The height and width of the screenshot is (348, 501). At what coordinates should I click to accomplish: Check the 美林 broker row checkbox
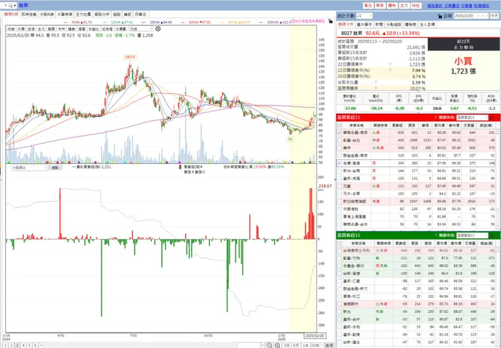339,148
